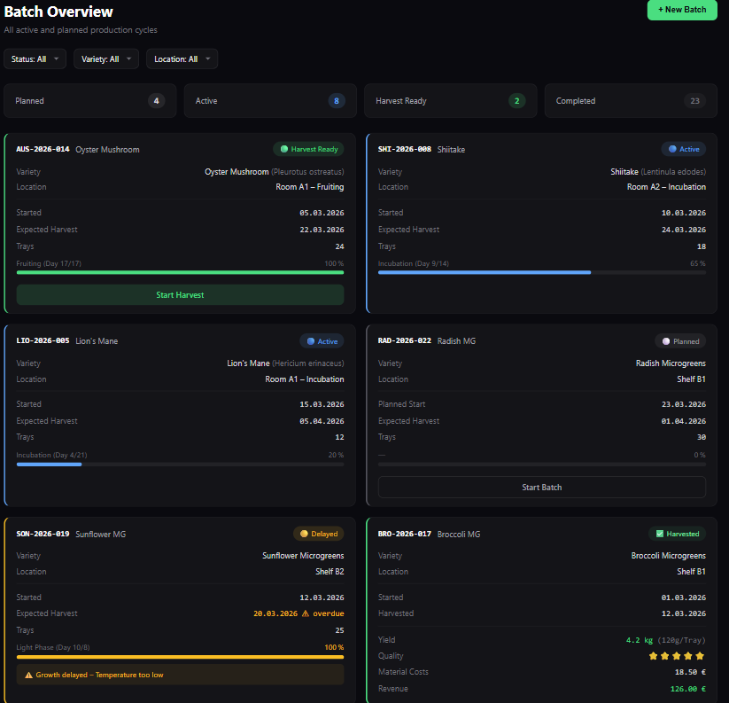Click the Active badge on Lion's Mane batch
This screenshot has width=729, height=703.
point(322,341)
